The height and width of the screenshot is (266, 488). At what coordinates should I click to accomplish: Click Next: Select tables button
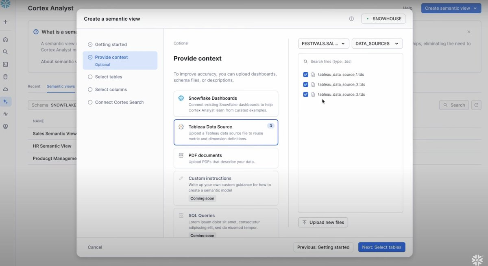[x=382, y=247]
